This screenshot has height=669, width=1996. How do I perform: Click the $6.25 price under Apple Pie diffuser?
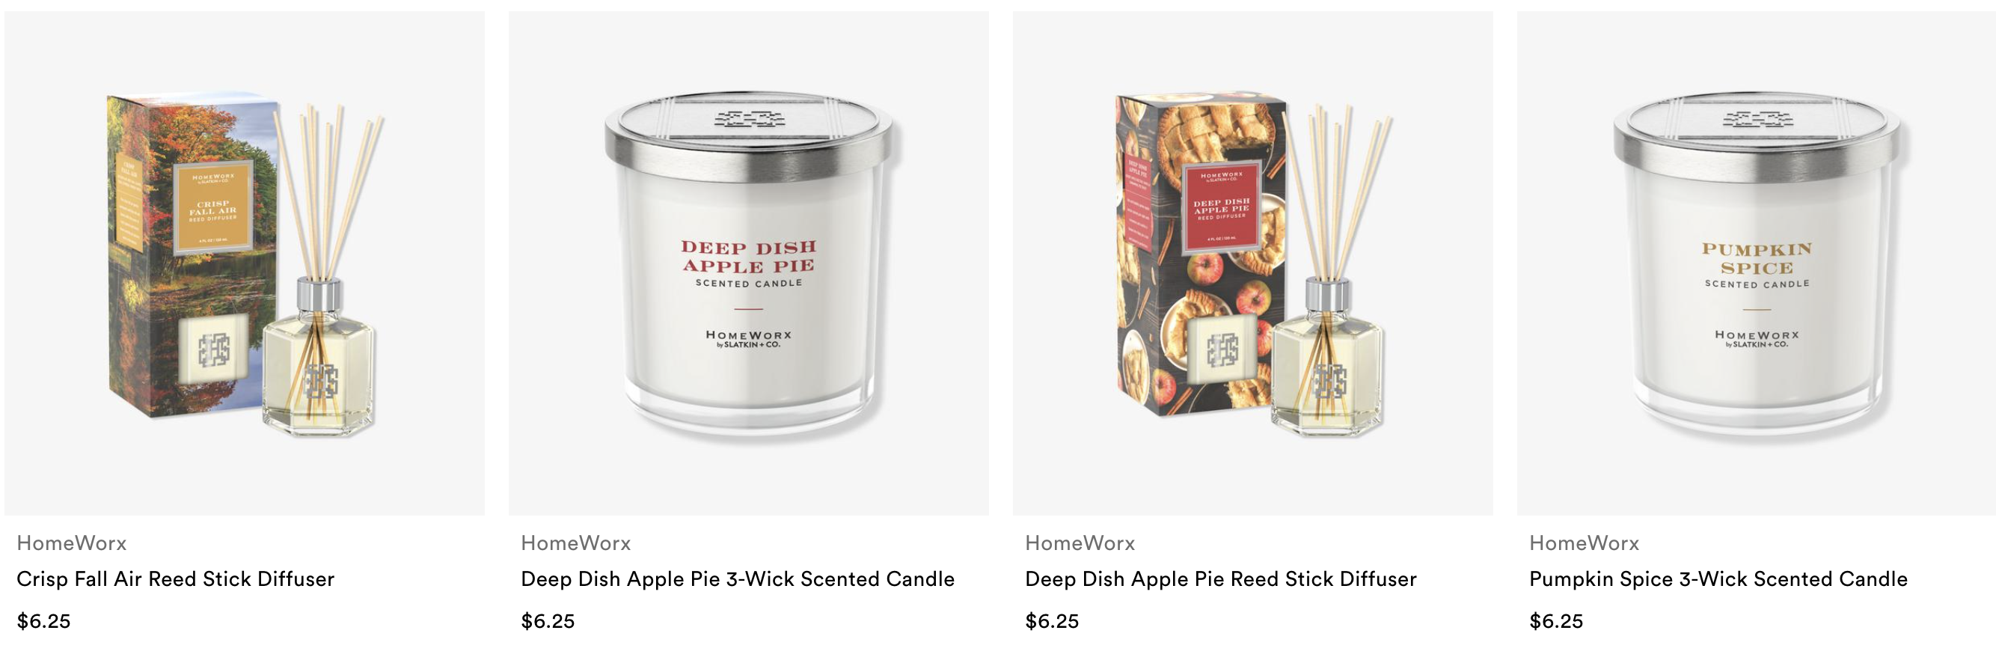[1052, 621]
